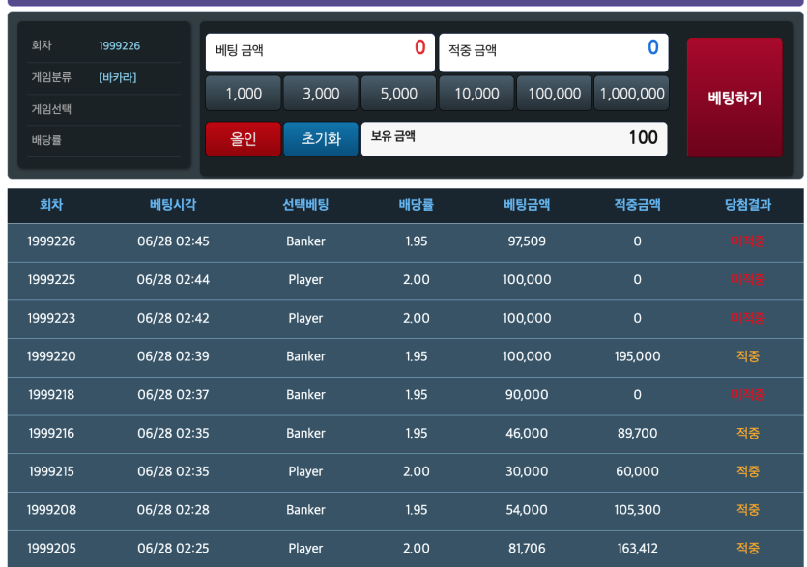Add 3,000 to the bet amount
807x567 pixels.
[x=321, y=93]
